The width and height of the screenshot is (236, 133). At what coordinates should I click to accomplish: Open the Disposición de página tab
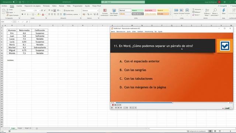32,6
